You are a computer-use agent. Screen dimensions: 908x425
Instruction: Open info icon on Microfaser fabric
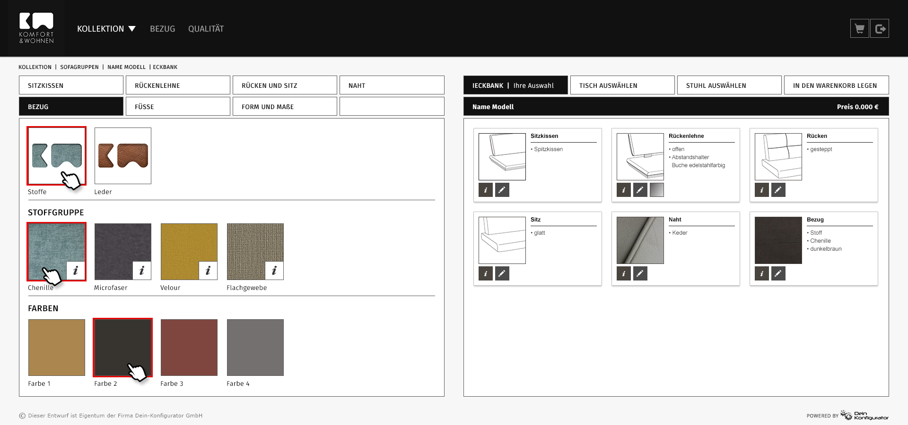141,271
